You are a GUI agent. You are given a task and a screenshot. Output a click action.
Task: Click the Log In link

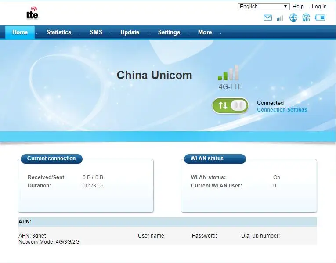(x=319, y=7)
